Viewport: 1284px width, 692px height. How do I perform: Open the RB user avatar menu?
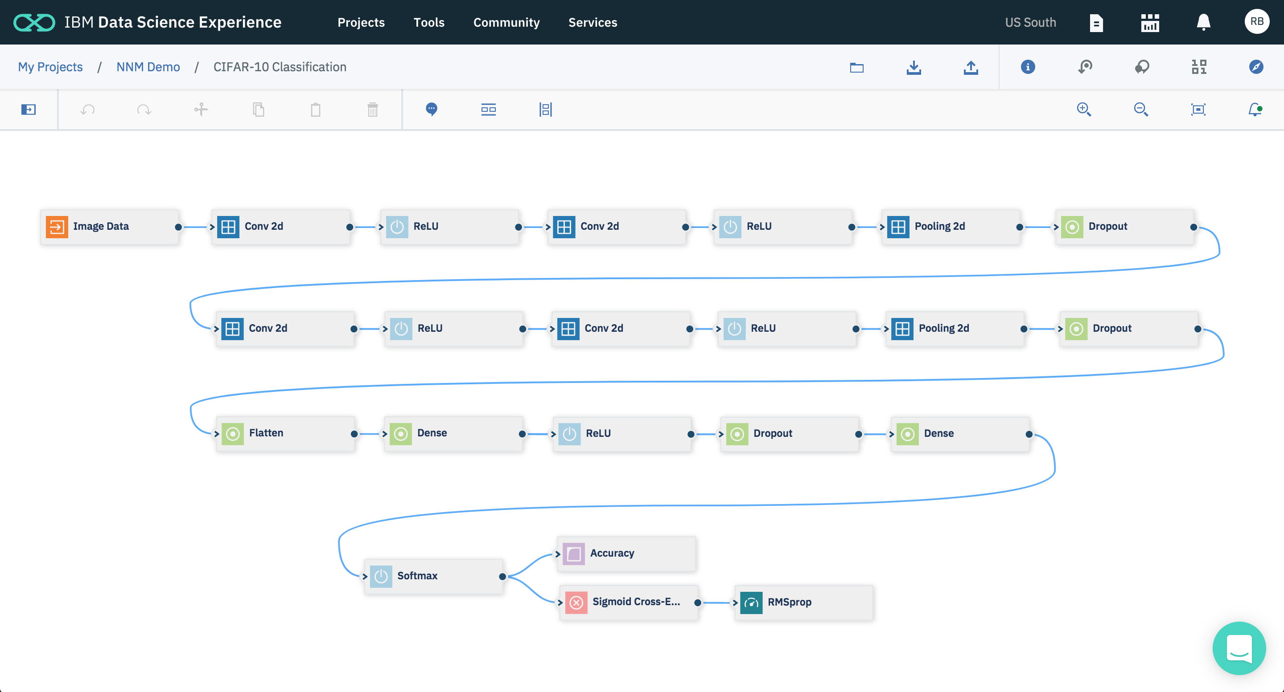[1256, 22]
